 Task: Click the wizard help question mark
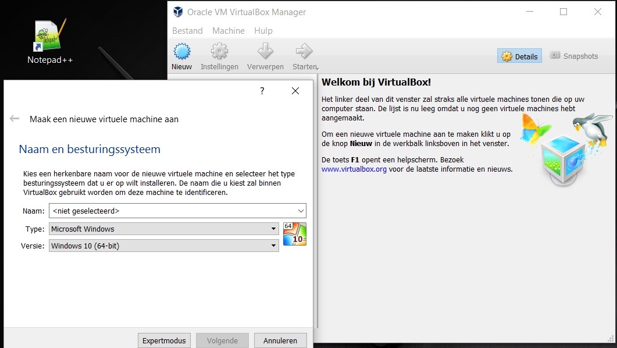[262, 91]
